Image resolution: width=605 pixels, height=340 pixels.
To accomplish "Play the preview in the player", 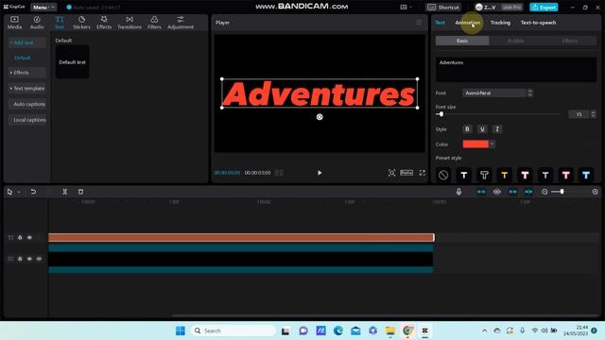I will tap(320, 173).
